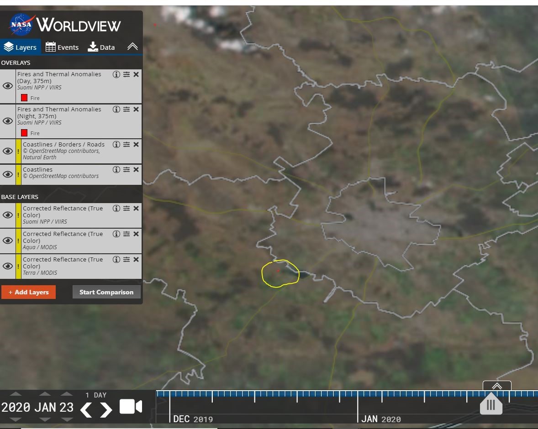Click the red Fire swatch of Night layer
Screen dimensions: 538x429
pyautogui.click(x=24, y=133)
